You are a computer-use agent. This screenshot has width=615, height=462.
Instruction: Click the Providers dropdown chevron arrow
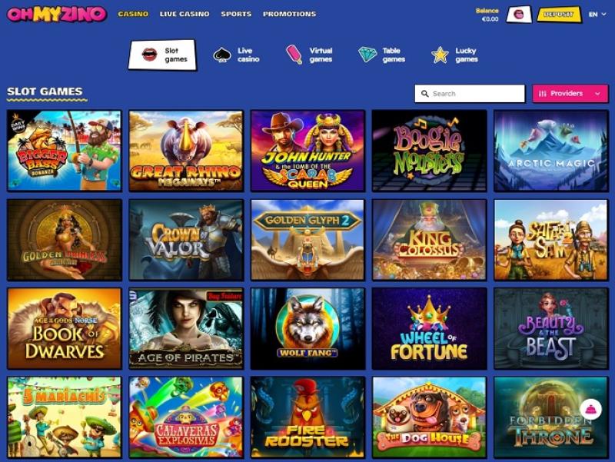click(x=597, y=94)
